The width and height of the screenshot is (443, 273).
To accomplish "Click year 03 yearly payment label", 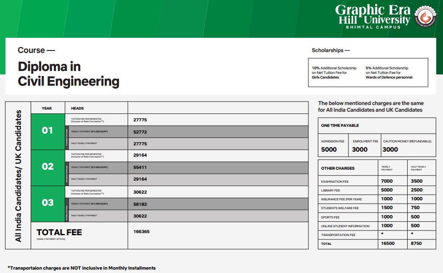I will 89,204.
